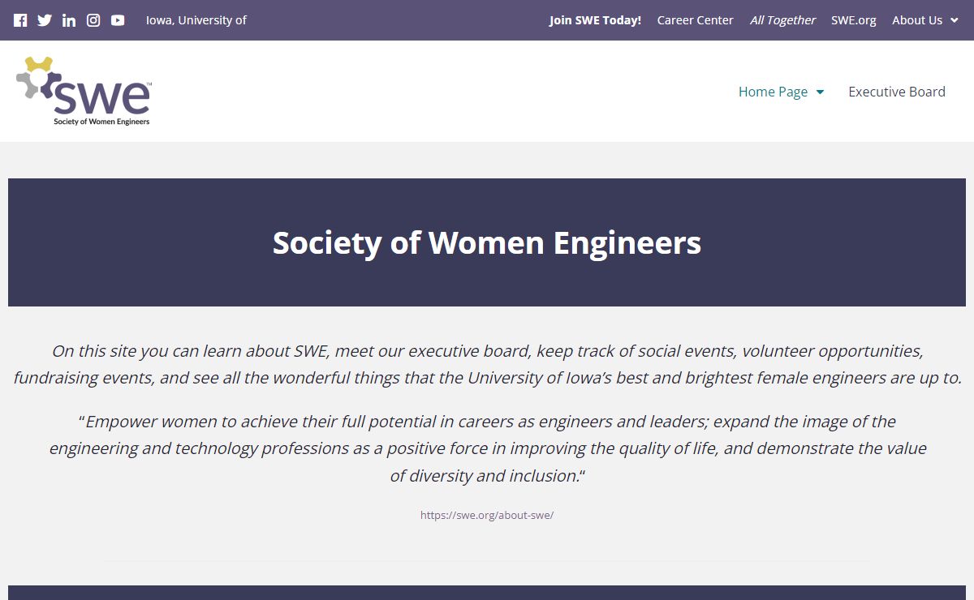Viewport: 974px width, 600px height.
Task: Follow the https://swe.org/about-swe/ link
Action: pyautogui.click(x=487, y=515)
